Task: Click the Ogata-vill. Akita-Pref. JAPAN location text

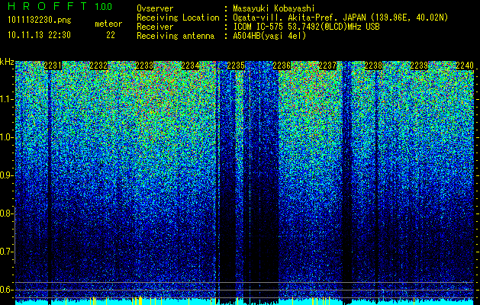Action: [340, 18]
